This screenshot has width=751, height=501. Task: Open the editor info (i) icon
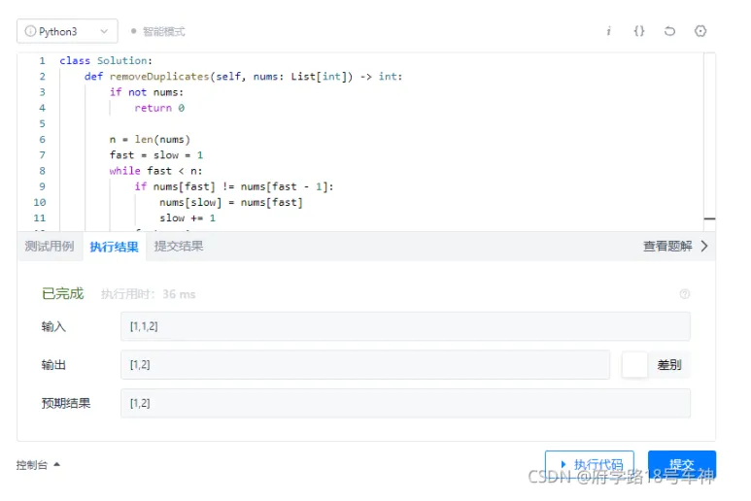608,31
